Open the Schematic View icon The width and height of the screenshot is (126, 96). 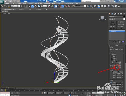pyautogui.click(x=105, y=6)
